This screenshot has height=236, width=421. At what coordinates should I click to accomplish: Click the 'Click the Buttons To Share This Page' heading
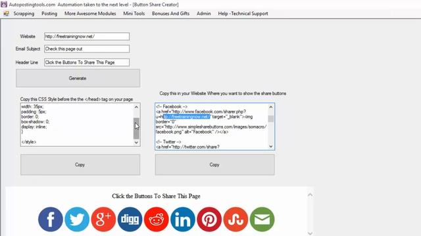point(157,196)
